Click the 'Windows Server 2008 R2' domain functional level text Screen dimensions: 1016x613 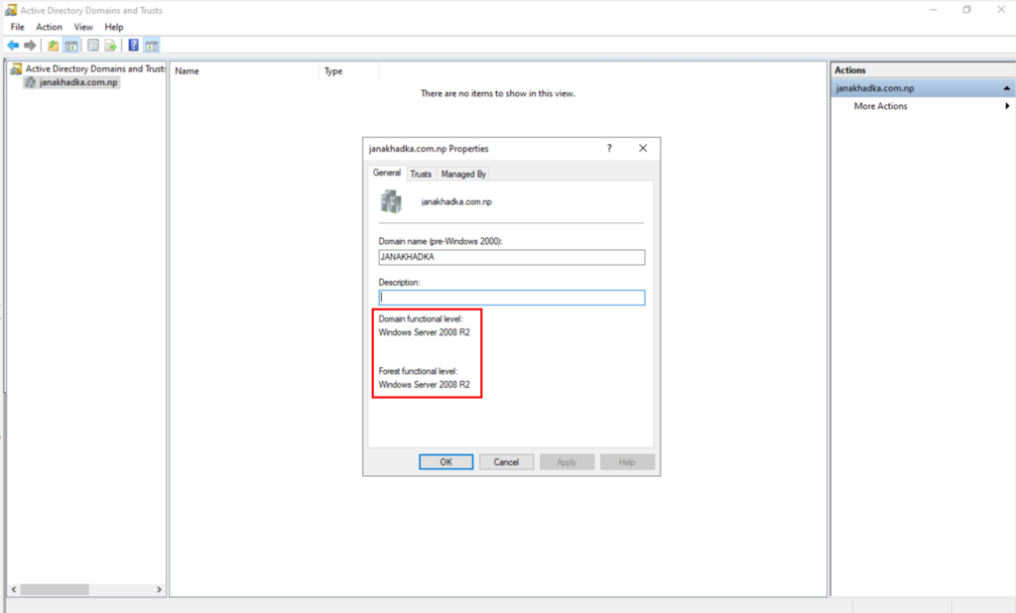[425, 332]
